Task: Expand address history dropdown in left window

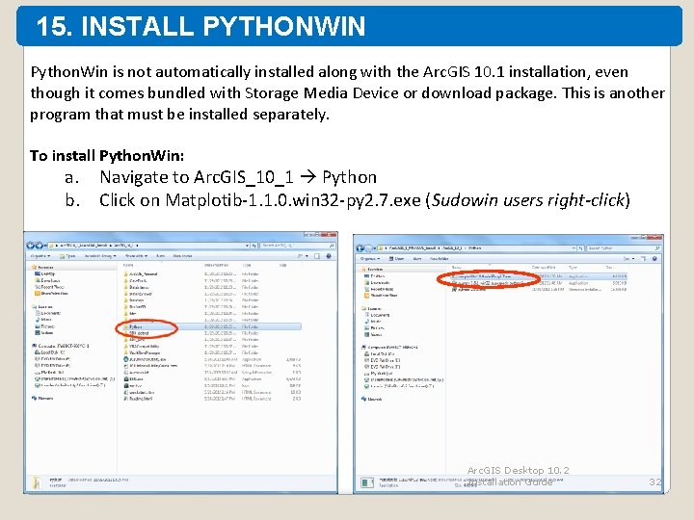Action: (247, 245)
